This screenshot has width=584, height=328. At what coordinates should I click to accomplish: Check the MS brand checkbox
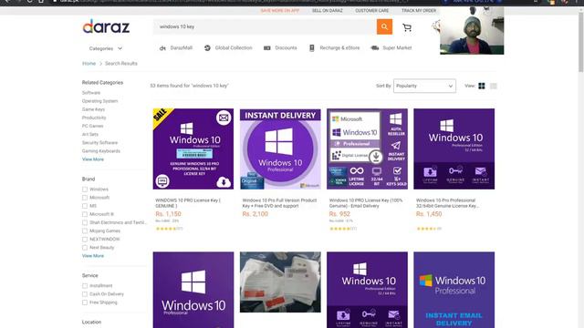(x=85, y=206)
